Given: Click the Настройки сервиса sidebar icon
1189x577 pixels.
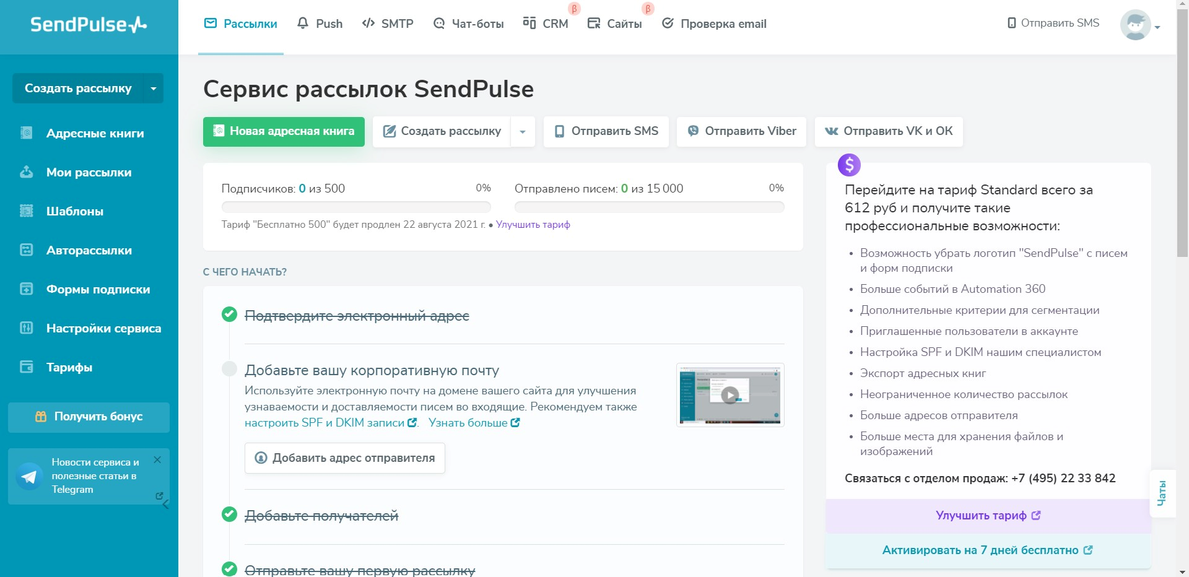Looking at the screenshot, I should (27, 328).
